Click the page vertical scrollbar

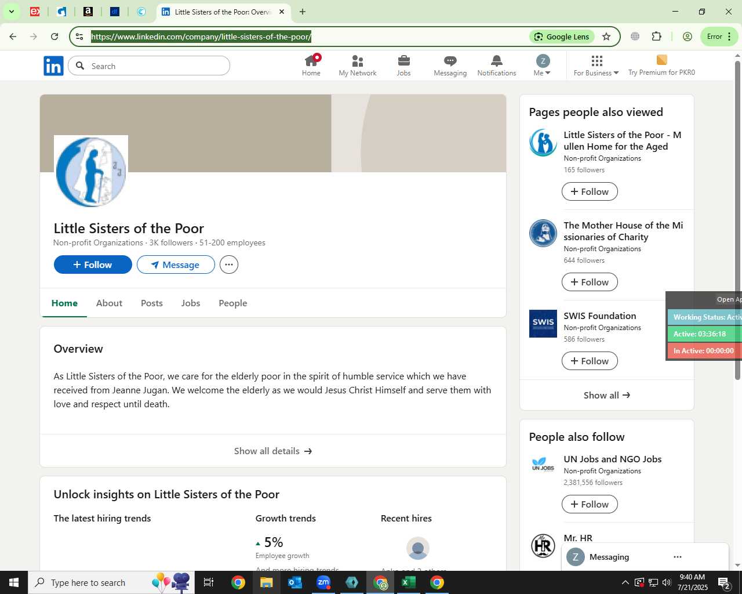[x=737, y=220]
